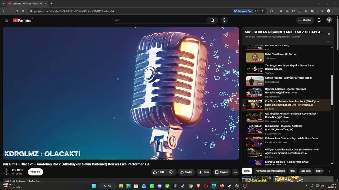Mute the tab via speaker icon
This screenshot has width=339, height=190.
pyautogui.click(x=41, y=4)
